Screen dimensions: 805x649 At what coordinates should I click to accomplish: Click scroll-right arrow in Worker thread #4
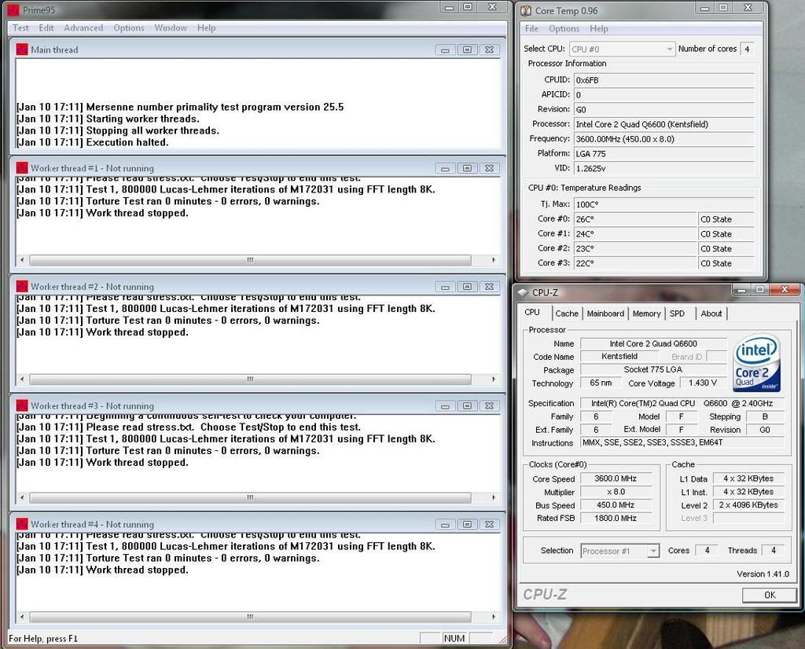[x=494, y=617]
